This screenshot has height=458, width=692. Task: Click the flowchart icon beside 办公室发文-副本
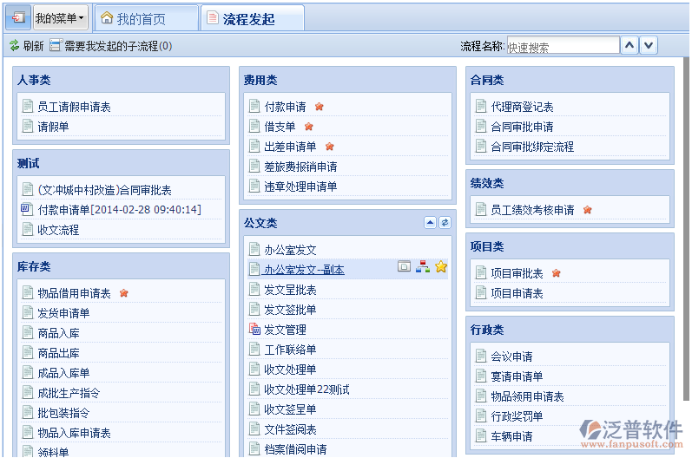point(423,267)
